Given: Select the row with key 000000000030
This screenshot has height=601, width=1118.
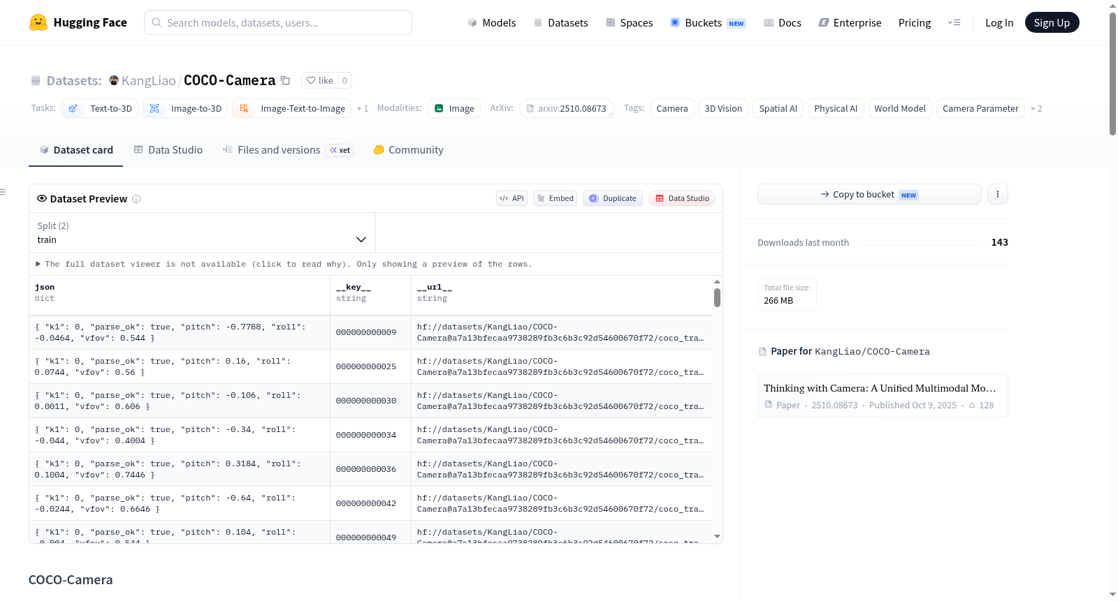Looking at the screenshot, I should tap(370, 401).
